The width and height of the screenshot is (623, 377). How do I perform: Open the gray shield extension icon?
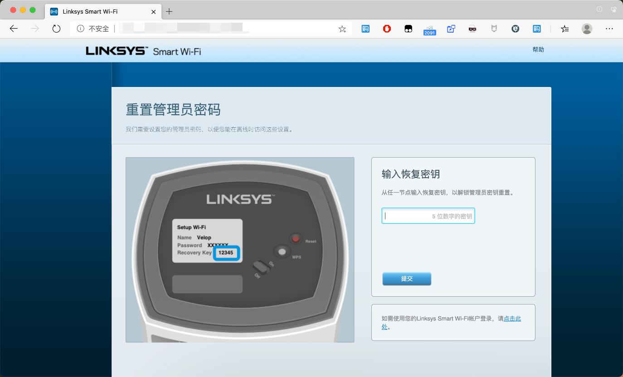coord(494,29)
